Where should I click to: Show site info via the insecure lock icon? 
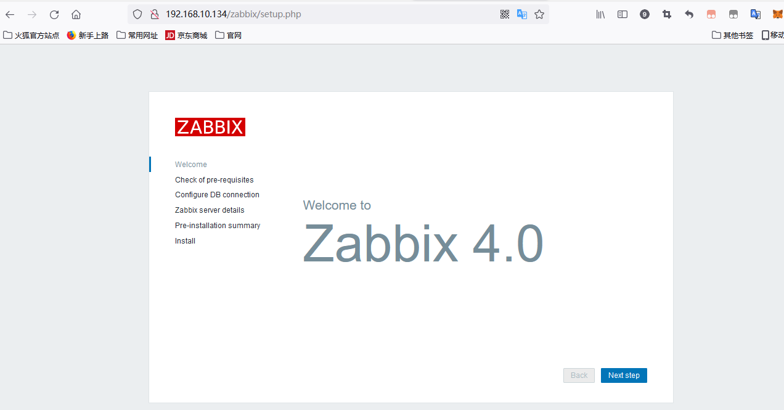pos(155,14)
